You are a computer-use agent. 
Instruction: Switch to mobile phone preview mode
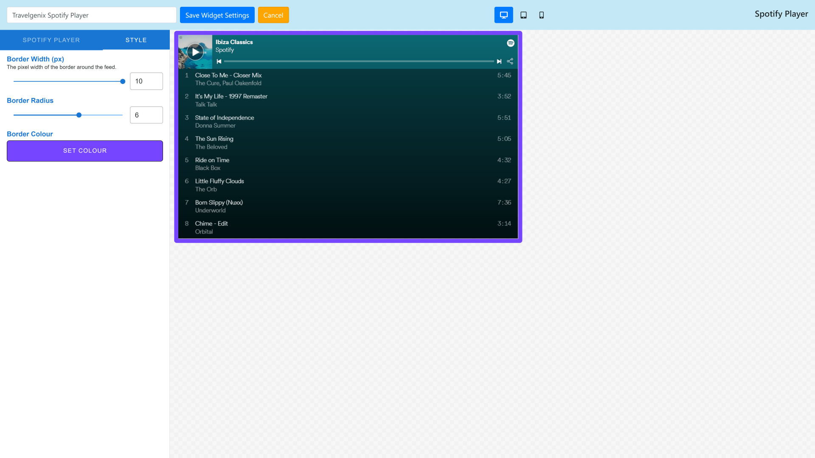542,15
